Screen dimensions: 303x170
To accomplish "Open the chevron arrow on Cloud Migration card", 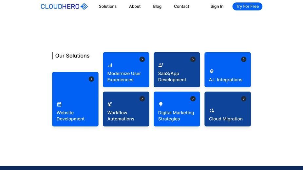I will [x=244, y=99].
